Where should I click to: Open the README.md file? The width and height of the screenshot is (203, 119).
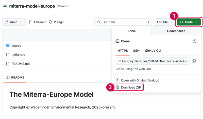pos(21,64)
